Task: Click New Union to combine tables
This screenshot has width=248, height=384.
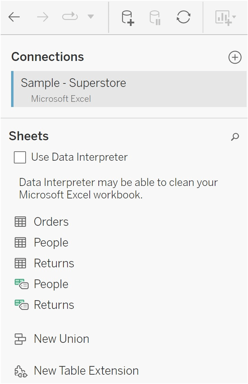Action: point(61,339)
